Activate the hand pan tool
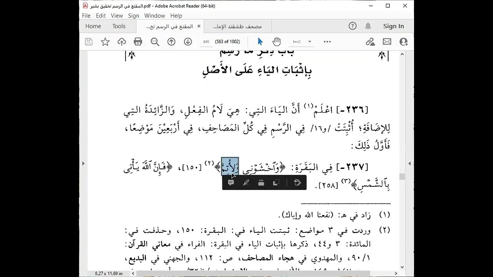Screen dimensions: 493x277 277,42
